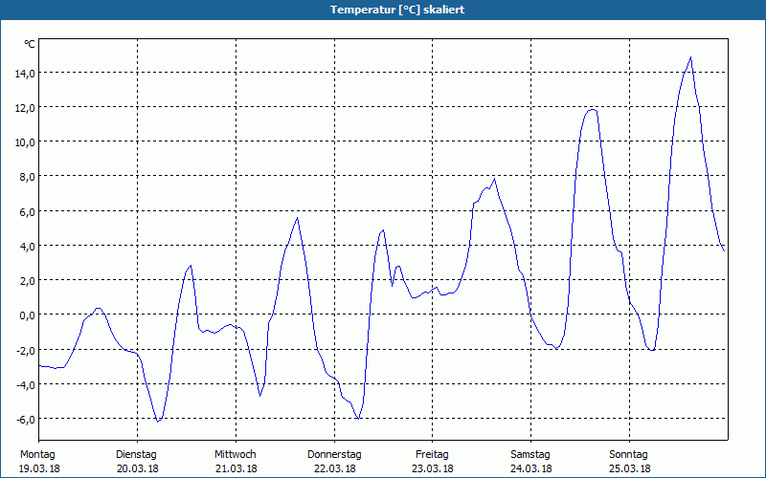Click the Samstag temperature peak near 12°C
The height and width of the screenshot is (478, 766).
point(592,109)
